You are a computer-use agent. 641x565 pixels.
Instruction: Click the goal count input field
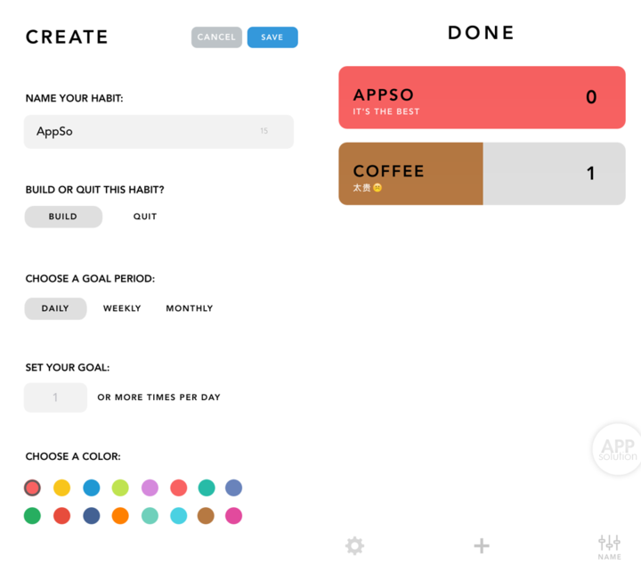55,397
